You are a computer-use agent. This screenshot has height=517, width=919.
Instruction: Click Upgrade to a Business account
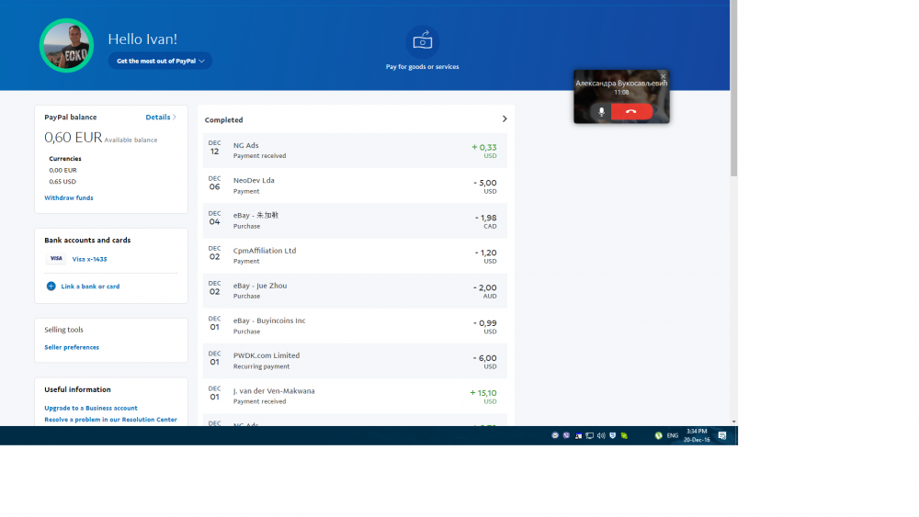point(91,408)
